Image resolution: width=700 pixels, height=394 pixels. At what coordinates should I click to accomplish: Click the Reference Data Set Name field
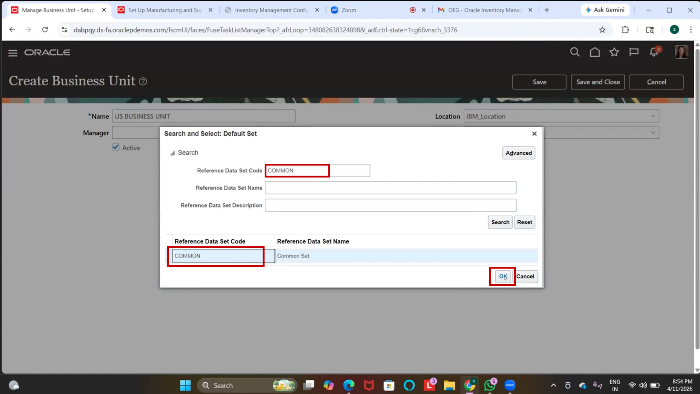tap(390, 188)
